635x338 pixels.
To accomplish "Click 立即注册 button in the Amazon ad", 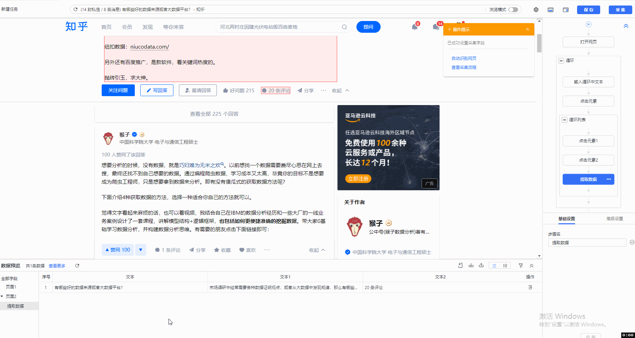I will point(358,178).
